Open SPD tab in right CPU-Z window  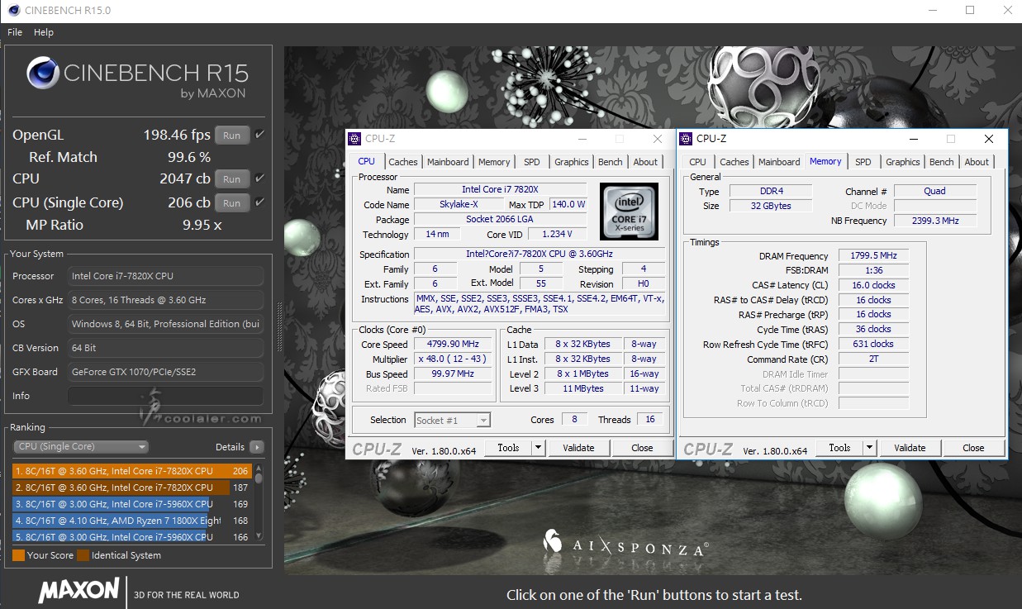click(863, 162)
